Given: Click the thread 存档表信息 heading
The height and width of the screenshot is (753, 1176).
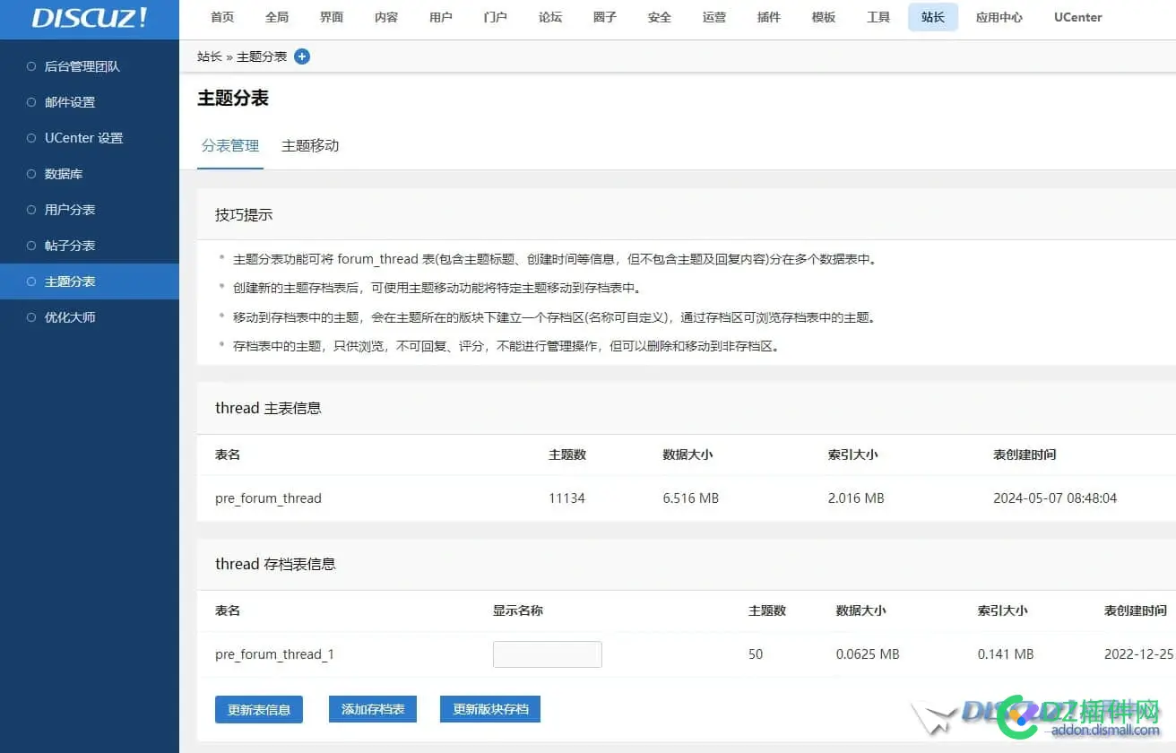Looking at the screenshot, I should pyautogui.click(x=275, y=564).
